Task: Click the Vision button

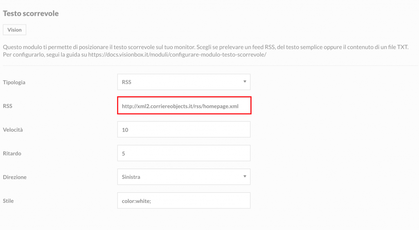Action: [x=14, y=29]
